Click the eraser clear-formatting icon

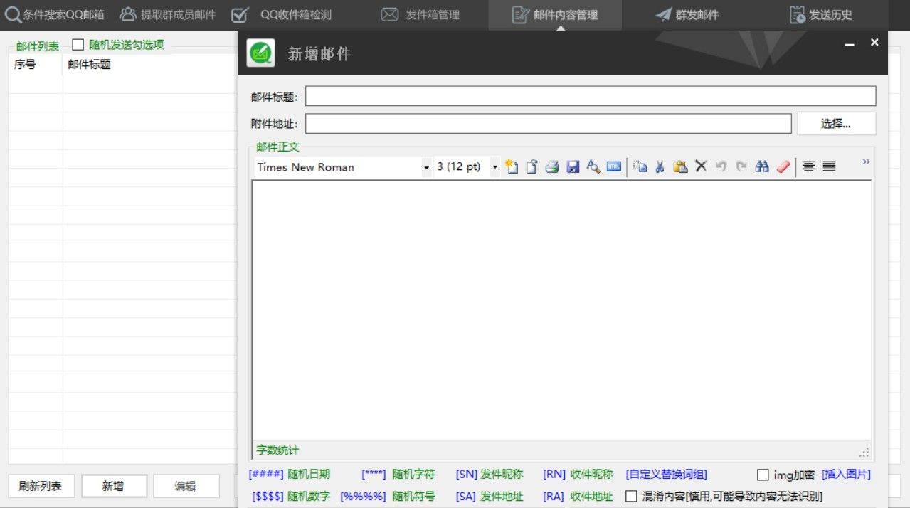pyautogui.click(x=783, y=166)
